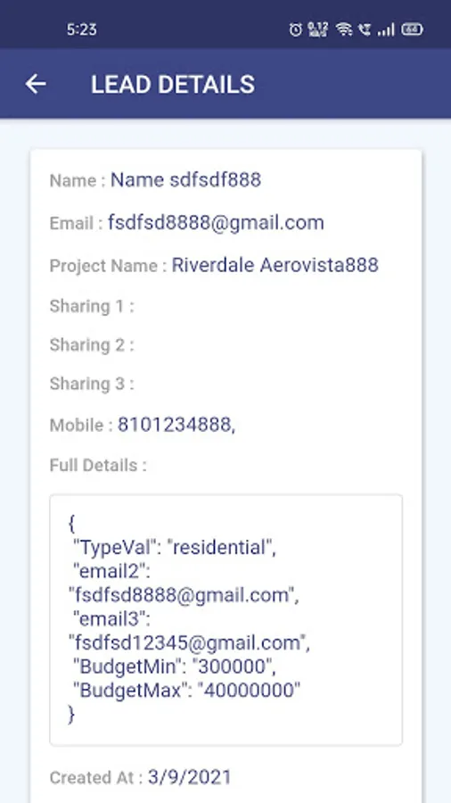The width and height of the screenshot is (451, 803).
Task: Tap the email3 value fsdfsd12345@gmail.com
Action: pyautogui.click(x=189, y=643)
